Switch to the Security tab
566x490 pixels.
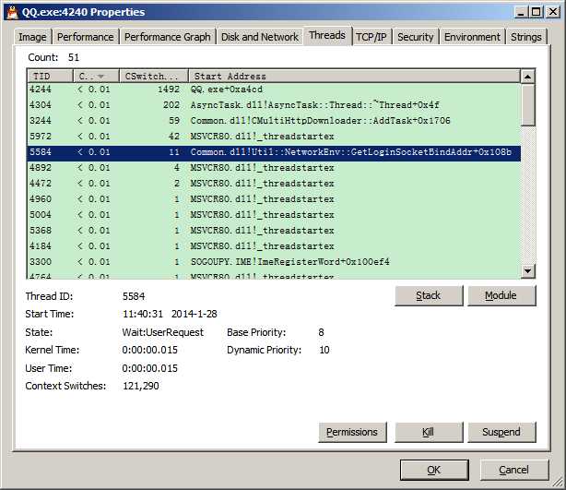pos(416,37)
